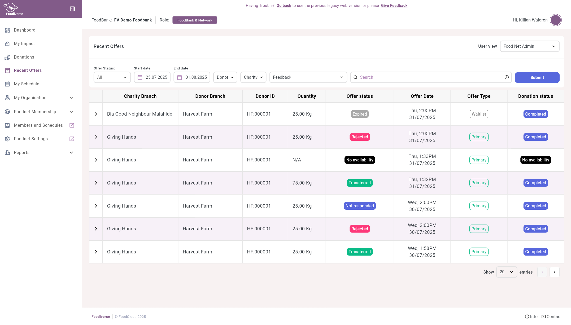571x325 pixels.
Task: Open the End date calendar icon
Action: (x=180, y=77)
